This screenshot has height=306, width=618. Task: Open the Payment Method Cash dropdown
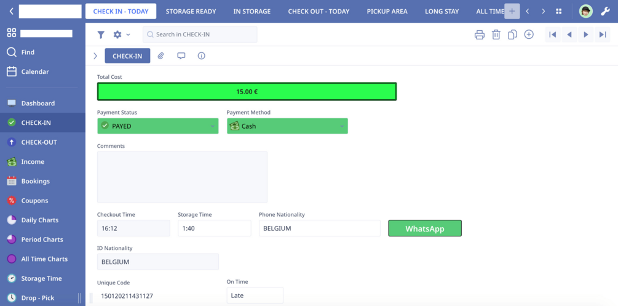287,126
